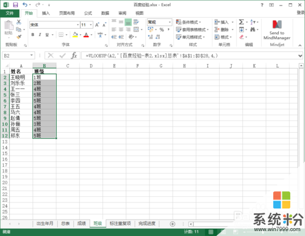The width and height of the screenshot is (305, 236).
Task: Open fill color dropdown arrow
Action: coord(81,35)
